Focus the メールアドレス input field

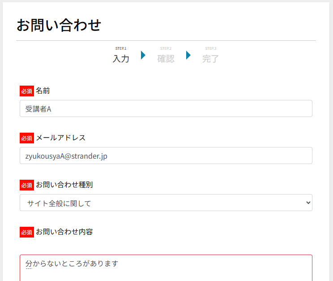pos(166,156)
